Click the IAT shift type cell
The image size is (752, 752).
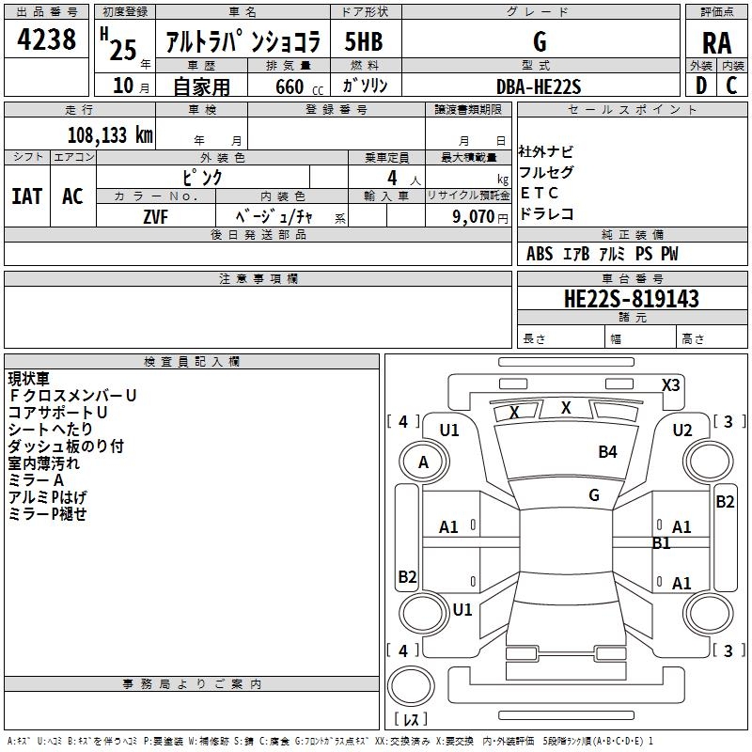click(x=27, y=196)
